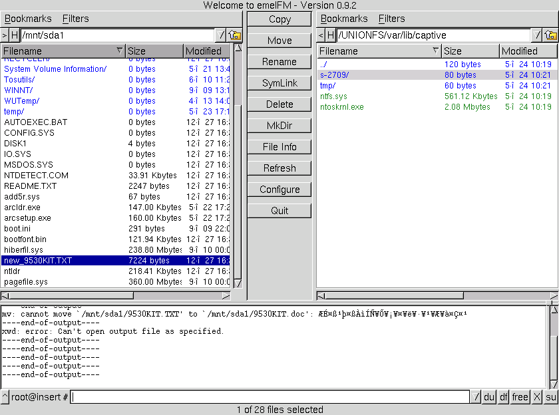Click the left pane's H home button
The width and height of the screenshot is (559, 415).
click(x=15, y=35)
